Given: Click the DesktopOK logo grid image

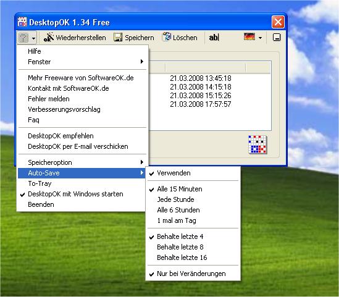Looking at the screenshot, I should tap(257, 144).
